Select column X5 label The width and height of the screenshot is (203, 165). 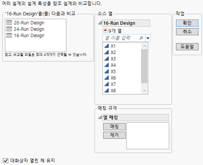[113, 71]
